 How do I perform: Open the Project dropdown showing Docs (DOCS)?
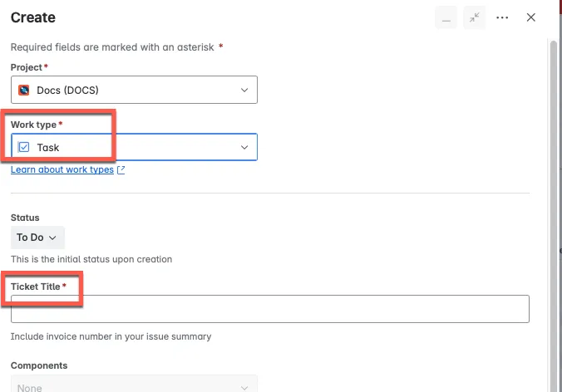(x=134, y=90)
